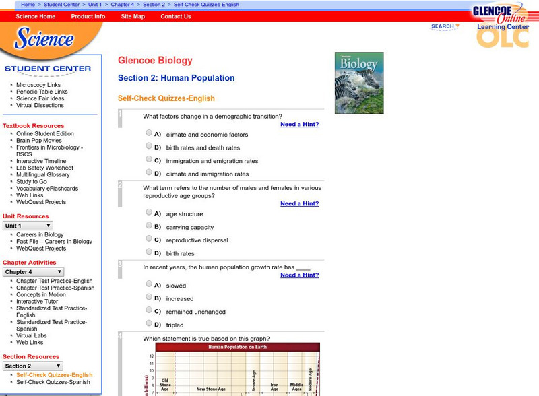Open Science Fair Ideas link
This screenshot has width=539, height=396.
click(x=40, y=98)
